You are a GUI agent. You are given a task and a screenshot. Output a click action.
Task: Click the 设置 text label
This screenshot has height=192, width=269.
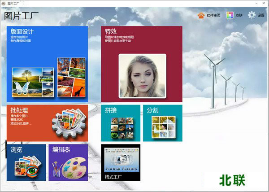click(261, 16)
